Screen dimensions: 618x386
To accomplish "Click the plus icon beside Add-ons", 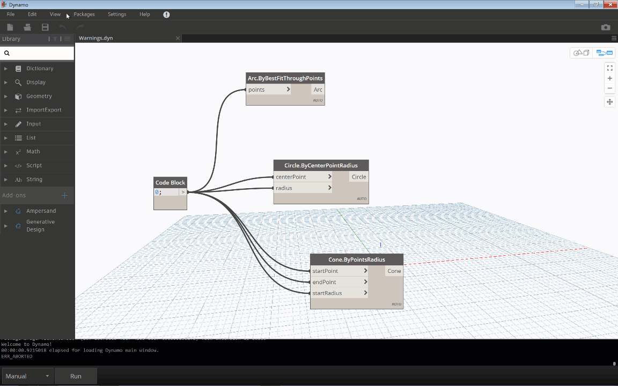I will coord(65,196).
